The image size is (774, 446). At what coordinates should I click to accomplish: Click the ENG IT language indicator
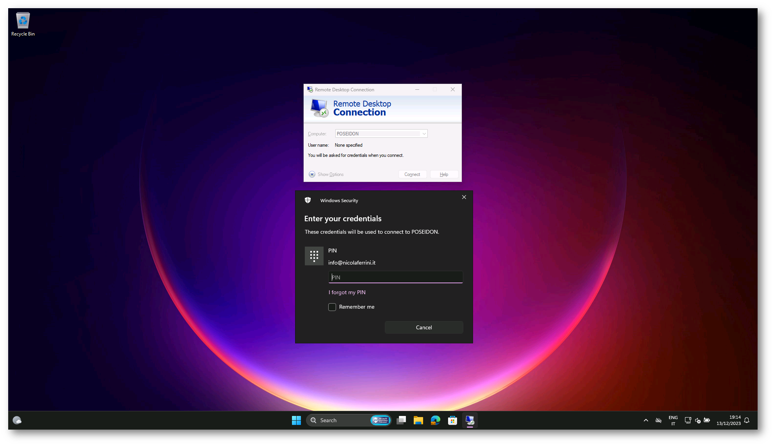[x=673, y=420]
